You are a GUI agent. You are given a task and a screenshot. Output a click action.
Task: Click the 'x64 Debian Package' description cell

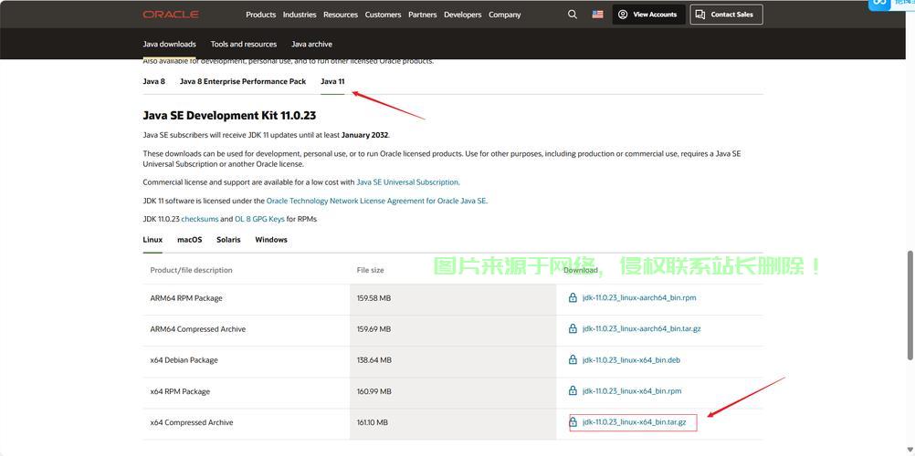click(247, 360)
